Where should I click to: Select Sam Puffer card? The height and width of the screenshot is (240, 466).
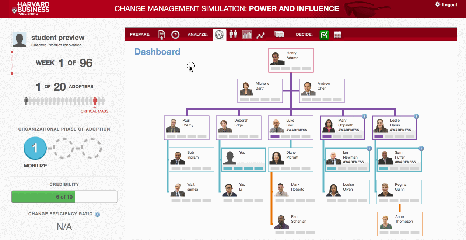click(399, 160)
